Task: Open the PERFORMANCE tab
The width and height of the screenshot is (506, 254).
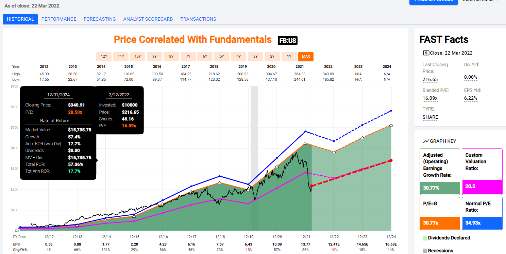Action: pos(59,19)
